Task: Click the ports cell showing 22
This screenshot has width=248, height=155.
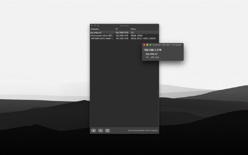Action: (132, 33)
